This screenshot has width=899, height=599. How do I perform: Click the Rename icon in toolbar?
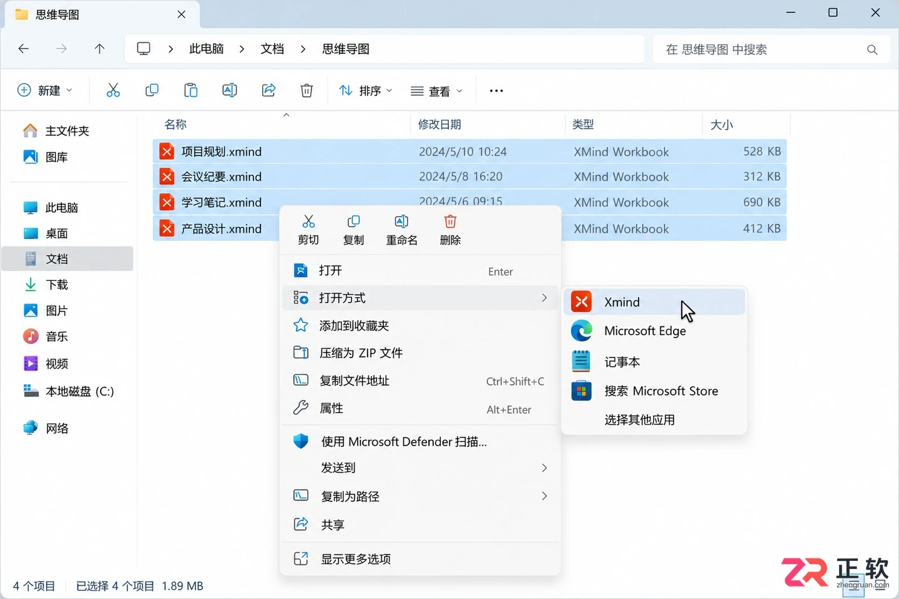click(x=230, y=90)
